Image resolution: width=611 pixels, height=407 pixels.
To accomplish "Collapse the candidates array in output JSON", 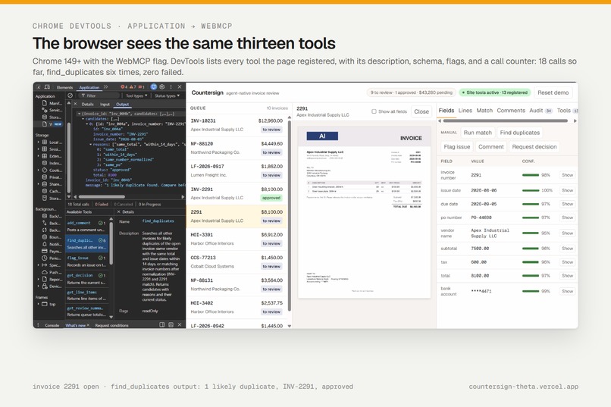I will pos(83,119).
